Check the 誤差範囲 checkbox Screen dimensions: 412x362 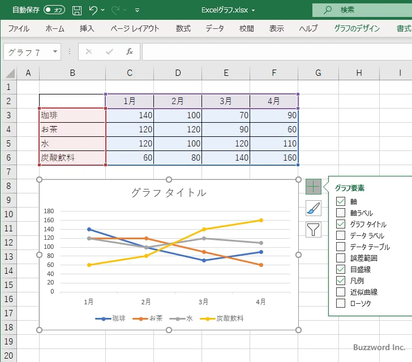pos(341,258)
